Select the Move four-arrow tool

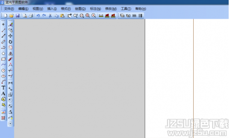coord(11,36)
